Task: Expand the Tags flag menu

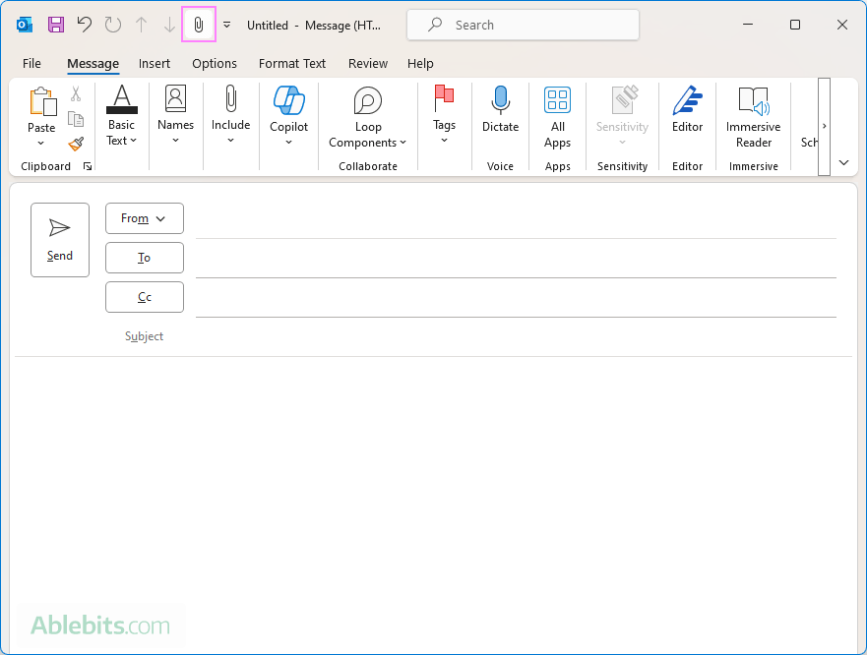Action: point(444,116)
